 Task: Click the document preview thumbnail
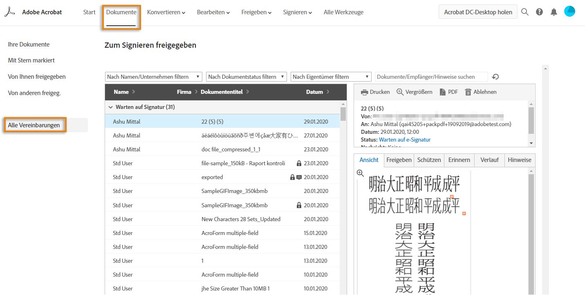click(414, 232)
